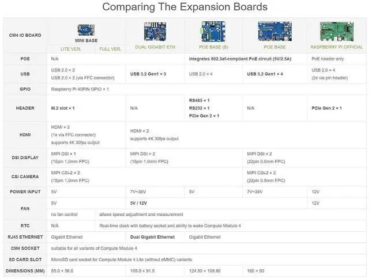This screenshot has width=369, height=279.
Task: Click the 'RS232 × 1' text
Action: 199,108
